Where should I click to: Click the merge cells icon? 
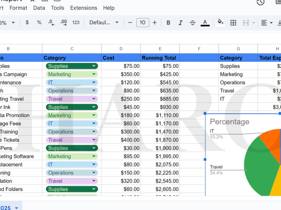[246, 23]
